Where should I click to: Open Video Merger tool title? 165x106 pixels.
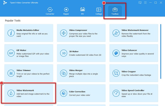[76, 70]
